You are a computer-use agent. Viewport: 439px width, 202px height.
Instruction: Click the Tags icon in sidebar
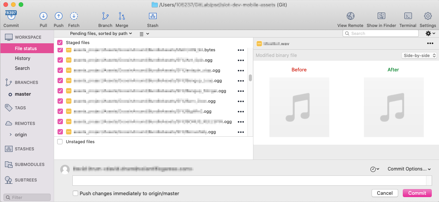9,108
